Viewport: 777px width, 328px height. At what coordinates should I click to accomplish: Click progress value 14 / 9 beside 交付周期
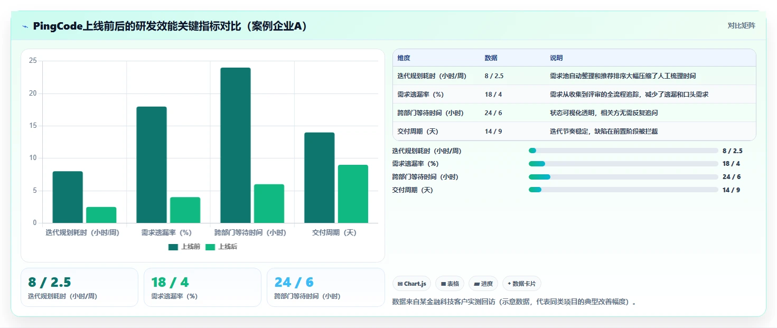click(x=731, y=190)
